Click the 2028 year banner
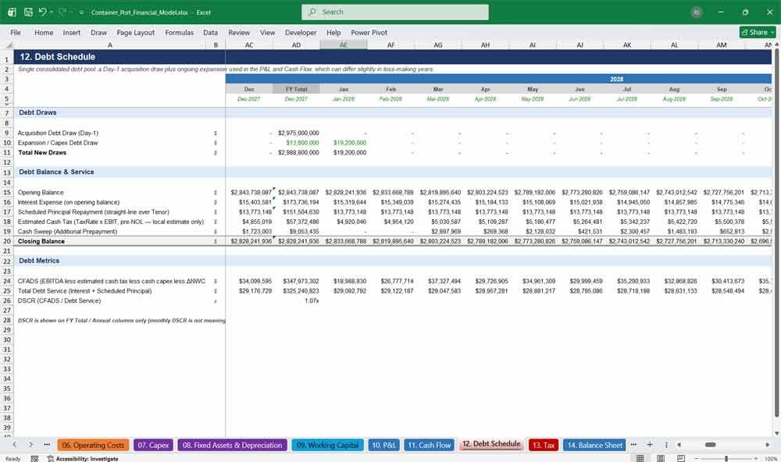 (616, 79)
